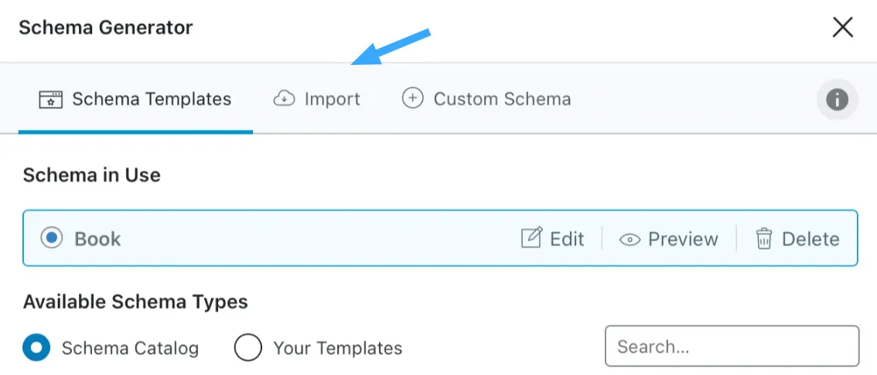The height and width of the screenshot is (375, 877).
Task: Open the Import tab
Action: pos(316,100)
